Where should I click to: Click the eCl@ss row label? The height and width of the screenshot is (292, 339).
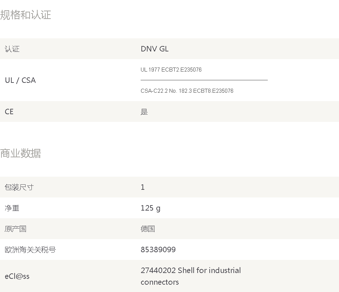[x=17, y=276]
